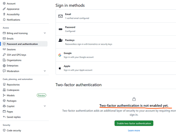Click the Passkeys person-key icon

click(60, 40)
